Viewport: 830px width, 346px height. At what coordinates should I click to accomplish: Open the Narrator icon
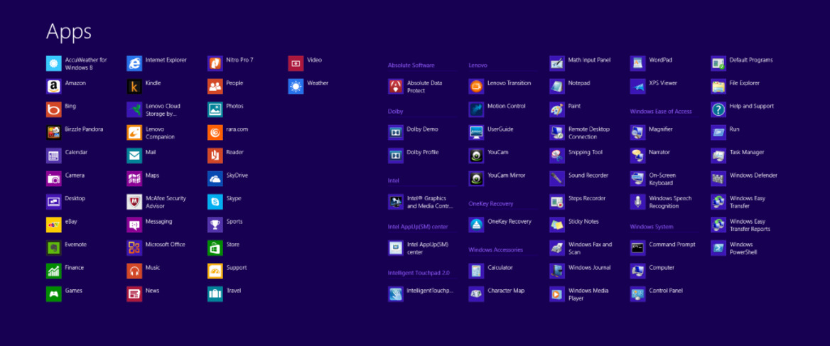pyautogui.click(x=638, y=156)
